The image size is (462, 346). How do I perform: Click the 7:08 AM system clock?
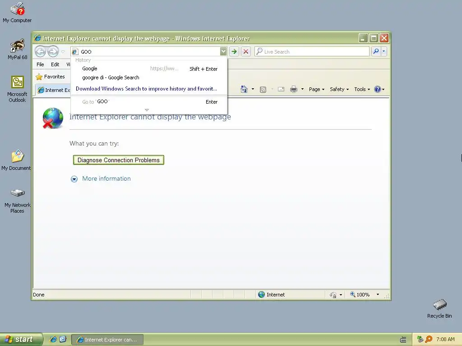[445, 339]
